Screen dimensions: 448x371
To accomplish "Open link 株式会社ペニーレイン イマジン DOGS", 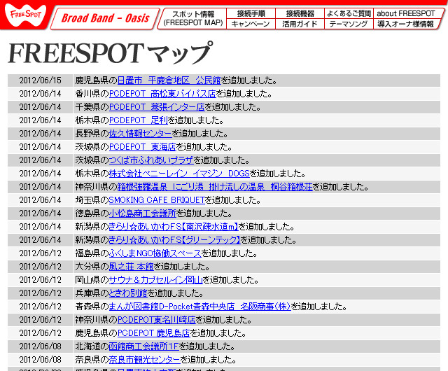I will 179,174.
